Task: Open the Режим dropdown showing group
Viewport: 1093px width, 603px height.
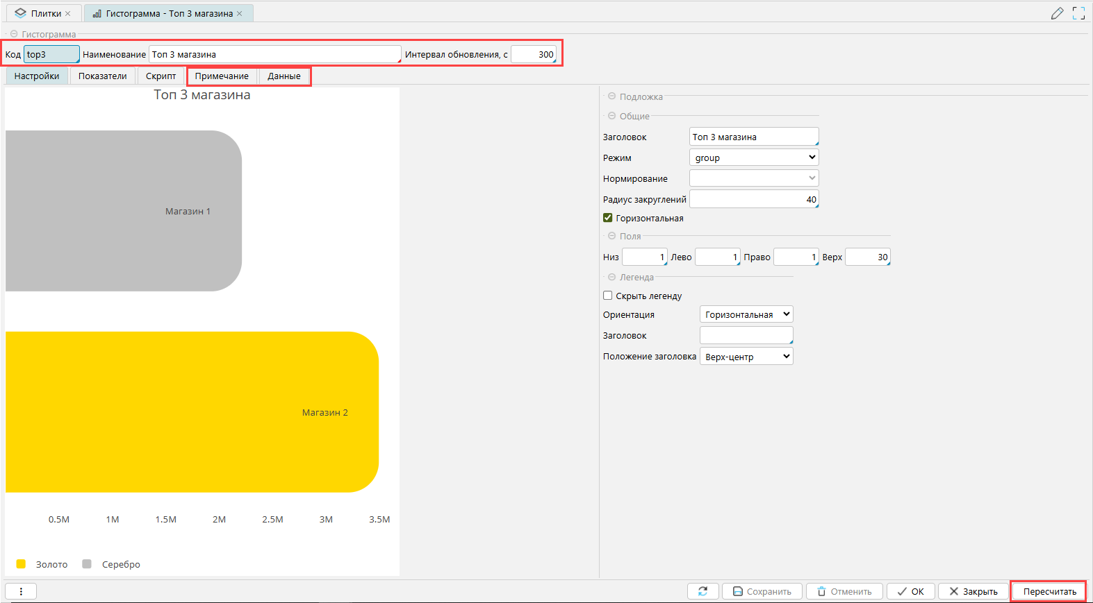Action: pos(754,158)
